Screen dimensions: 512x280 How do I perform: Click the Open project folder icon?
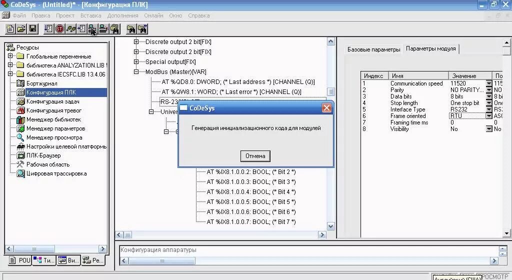[x=21, y=29]
